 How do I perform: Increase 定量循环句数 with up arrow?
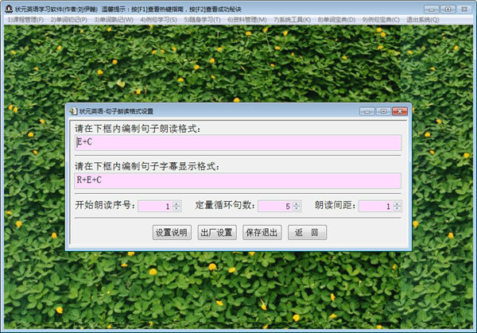tap(297, 203)
